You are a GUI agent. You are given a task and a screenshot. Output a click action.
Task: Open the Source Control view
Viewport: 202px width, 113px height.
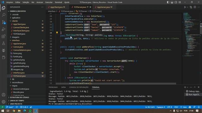click(x=3, y=22)
